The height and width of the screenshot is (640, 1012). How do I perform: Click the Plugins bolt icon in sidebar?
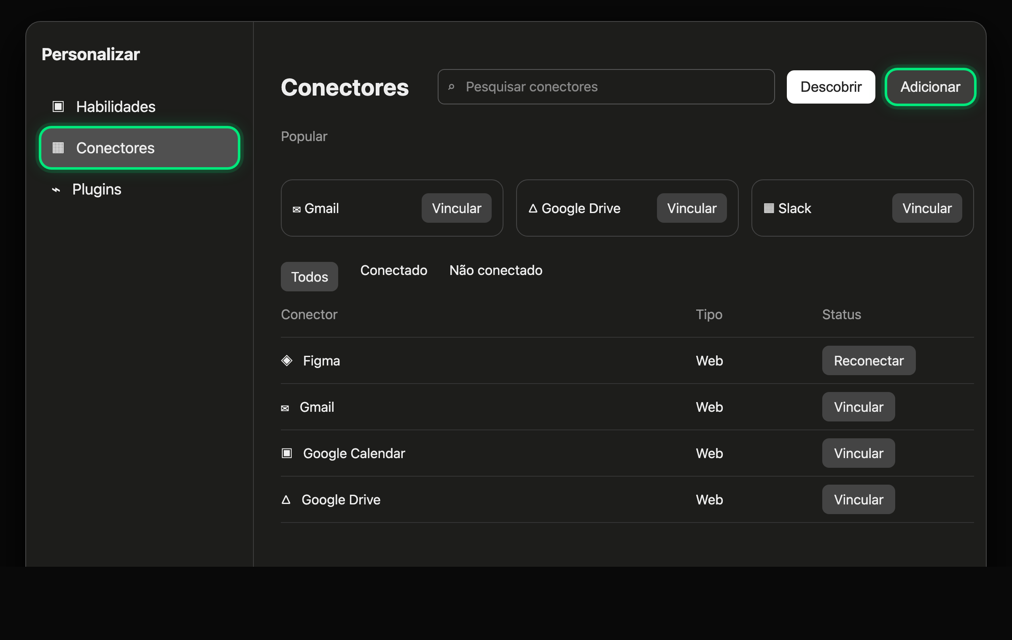coord(56,190)
